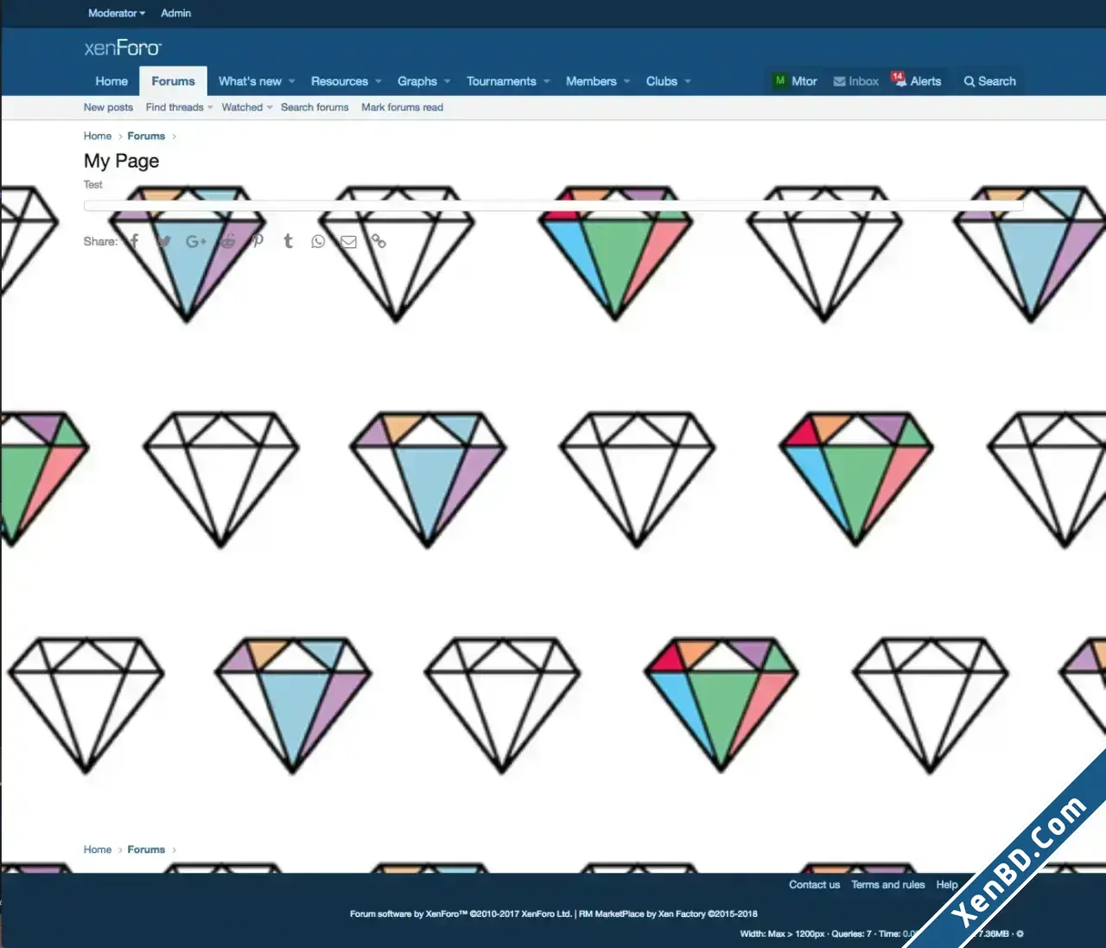Viewport: 1106px width, 948px height.
Task: Click the xenForo logo
Action: (x=123, y=48)
